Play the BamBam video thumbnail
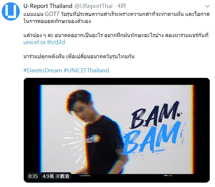The width and height of the screenshot is (215, 187). point(117,130)
